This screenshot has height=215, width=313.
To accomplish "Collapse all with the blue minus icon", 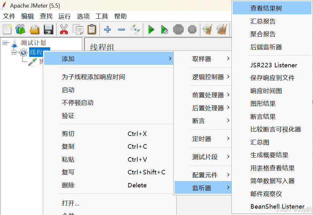I will click(x=121, y=30).
